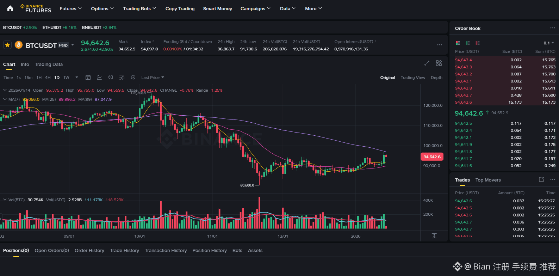Open the Open Orders(0) tab
Image resolution: width=559 pixels, height=276 pixels.
[x=52, y=250]
